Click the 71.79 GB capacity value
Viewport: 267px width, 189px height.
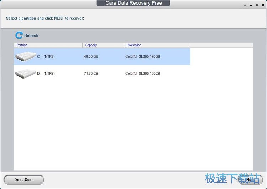(91, 74)
